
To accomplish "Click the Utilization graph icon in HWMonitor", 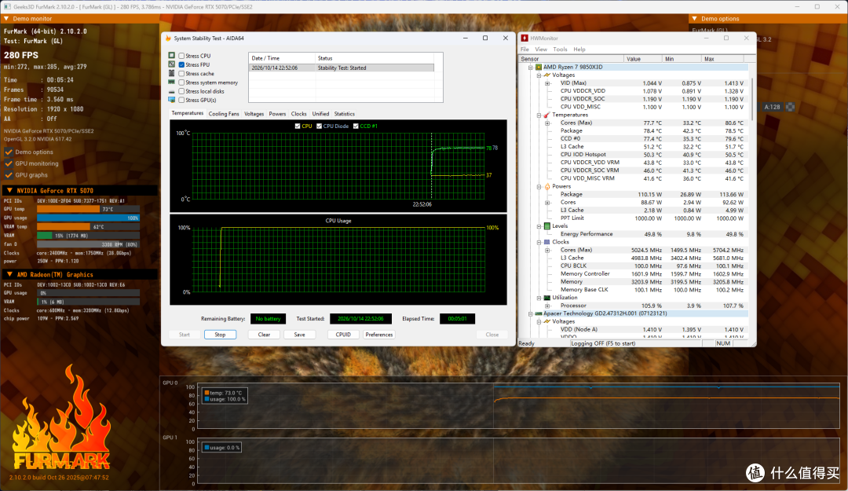I will tap(546, 298).
